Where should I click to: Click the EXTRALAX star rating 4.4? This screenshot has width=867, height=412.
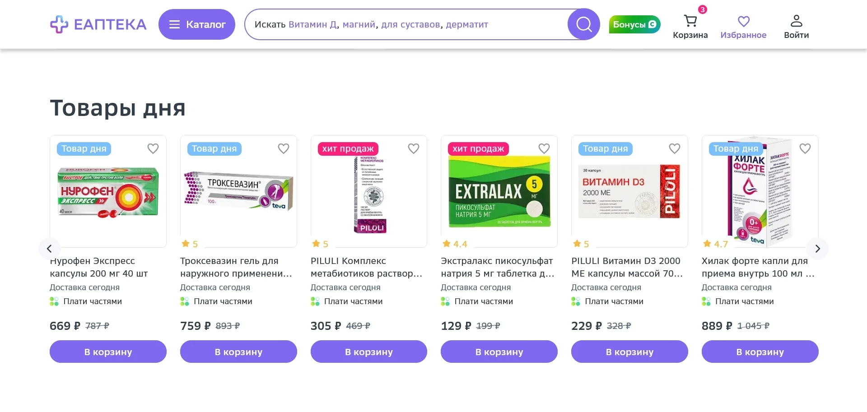pos(454,244)
